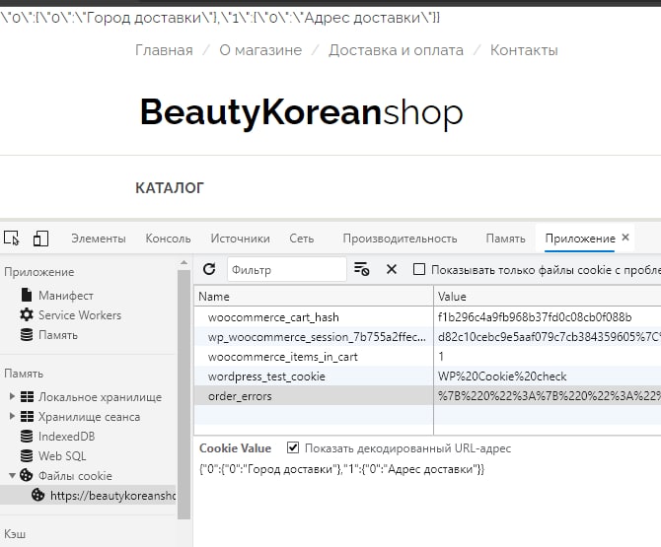Collapse Файлы cookie tree node

coord(12,476)
